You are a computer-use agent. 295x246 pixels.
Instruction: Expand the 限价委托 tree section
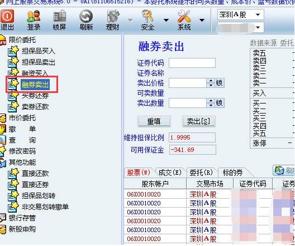(x=22, y=40)
